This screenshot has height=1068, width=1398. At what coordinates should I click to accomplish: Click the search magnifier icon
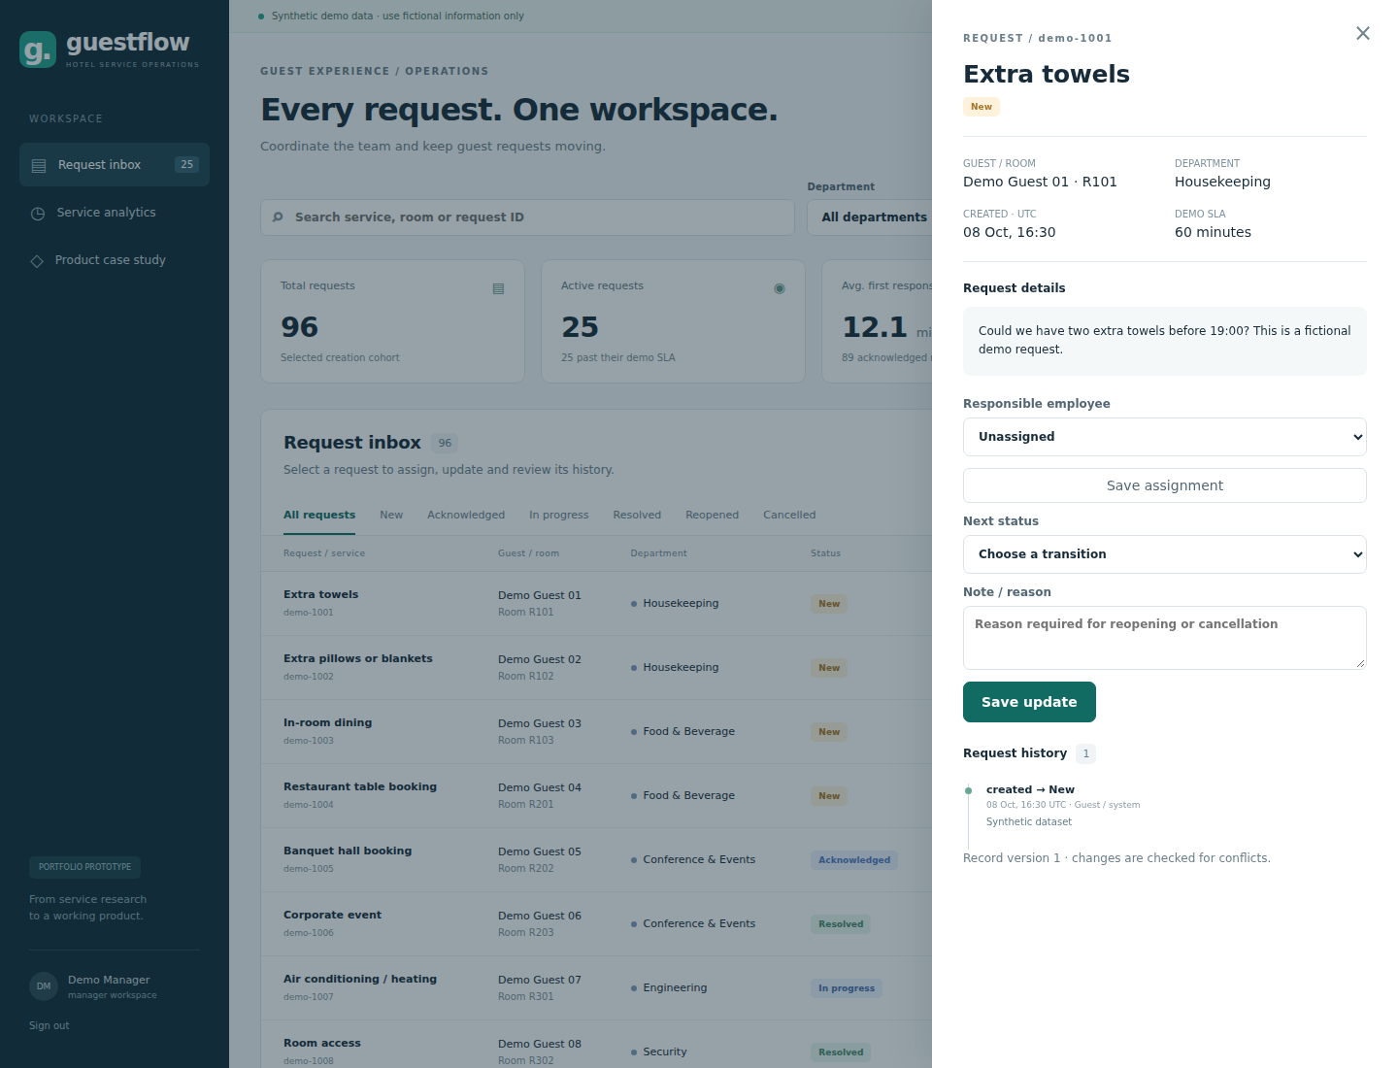point(278,217)
